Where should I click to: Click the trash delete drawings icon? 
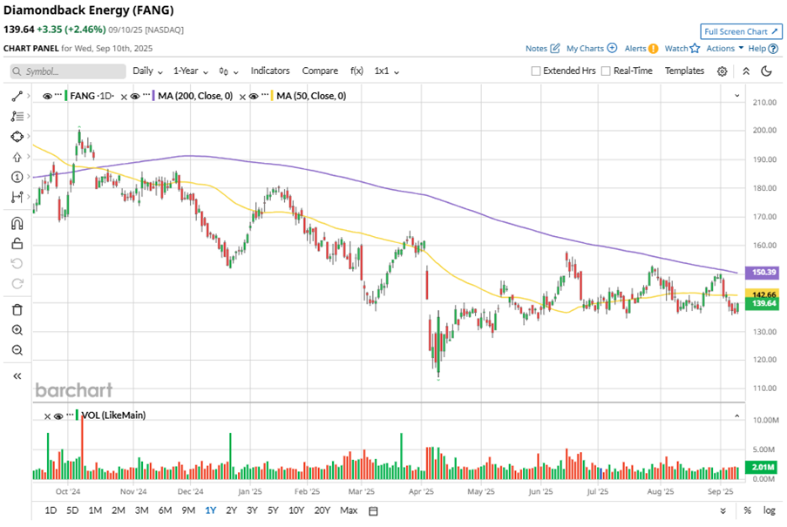(x=17, y=310)
